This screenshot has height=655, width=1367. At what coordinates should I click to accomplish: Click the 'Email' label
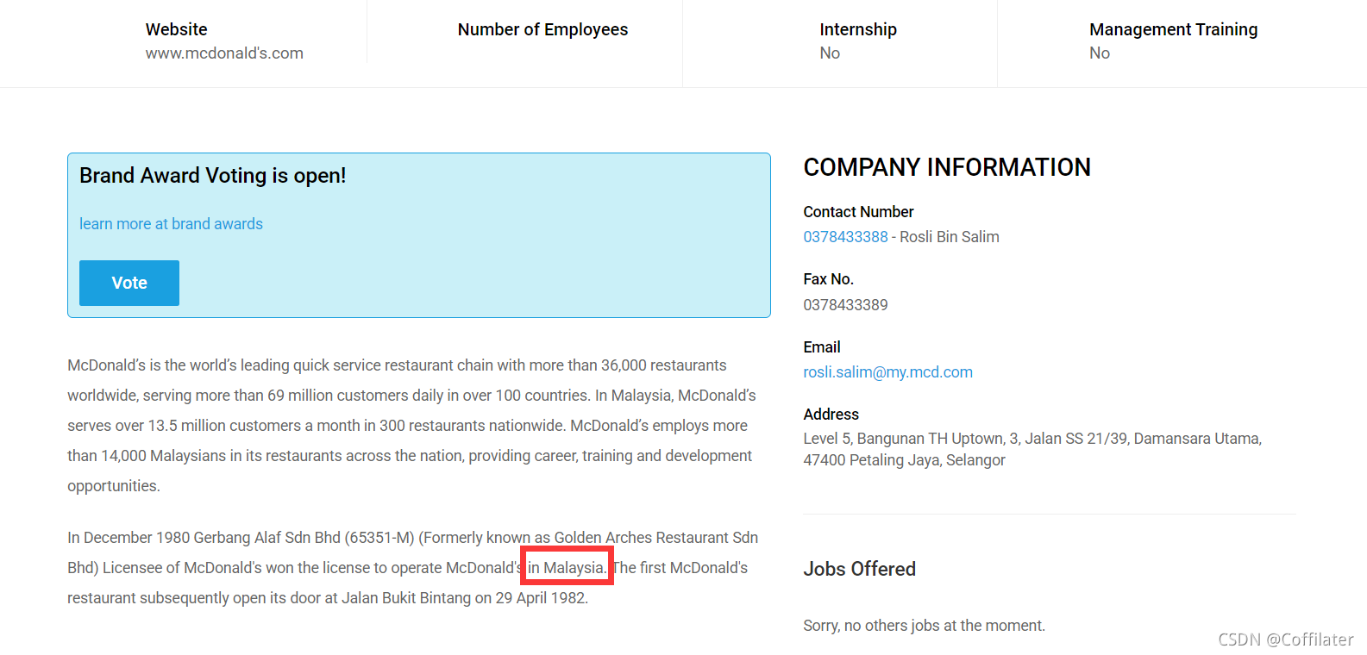pyautogui.click(x=821, y=347)
